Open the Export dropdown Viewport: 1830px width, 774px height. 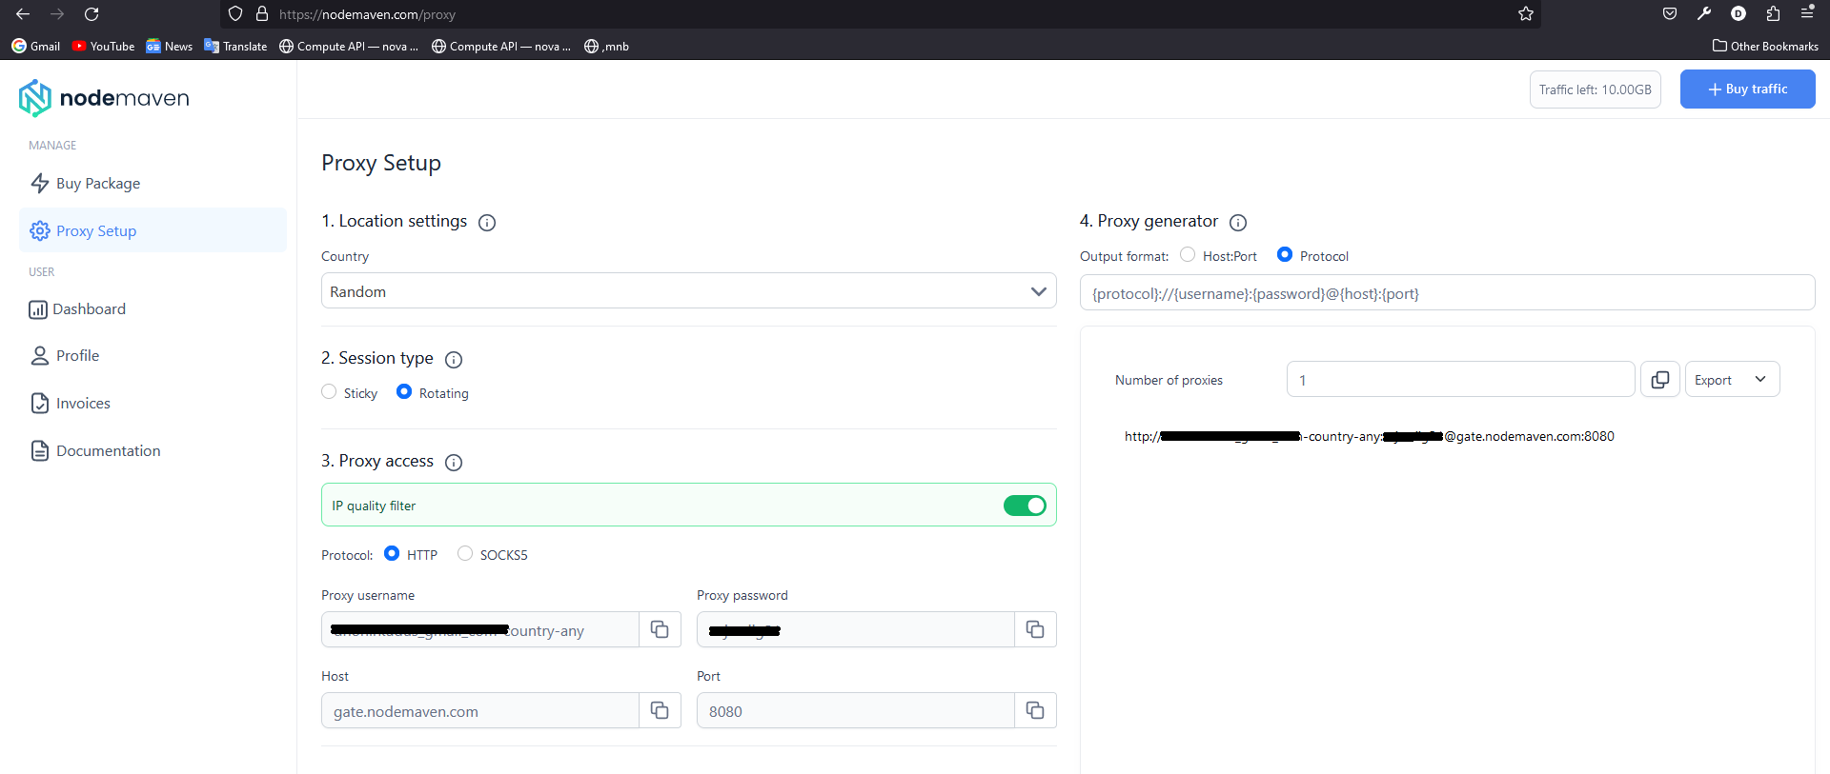click(x=1732, y=379)
